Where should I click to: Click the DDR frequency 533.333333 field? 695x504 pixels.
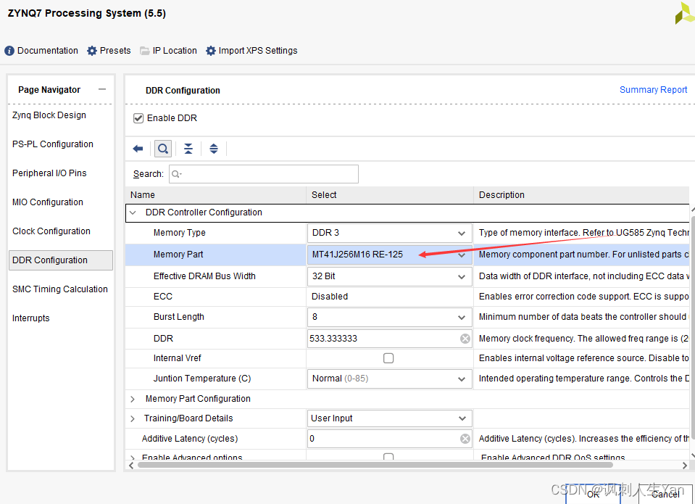(x=384, y=339)
